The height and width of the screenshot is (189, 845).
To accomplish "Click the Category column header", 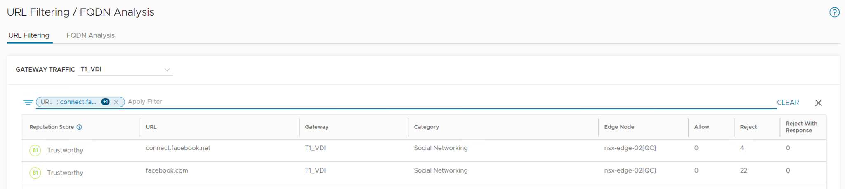I will (x=426, y=127).
